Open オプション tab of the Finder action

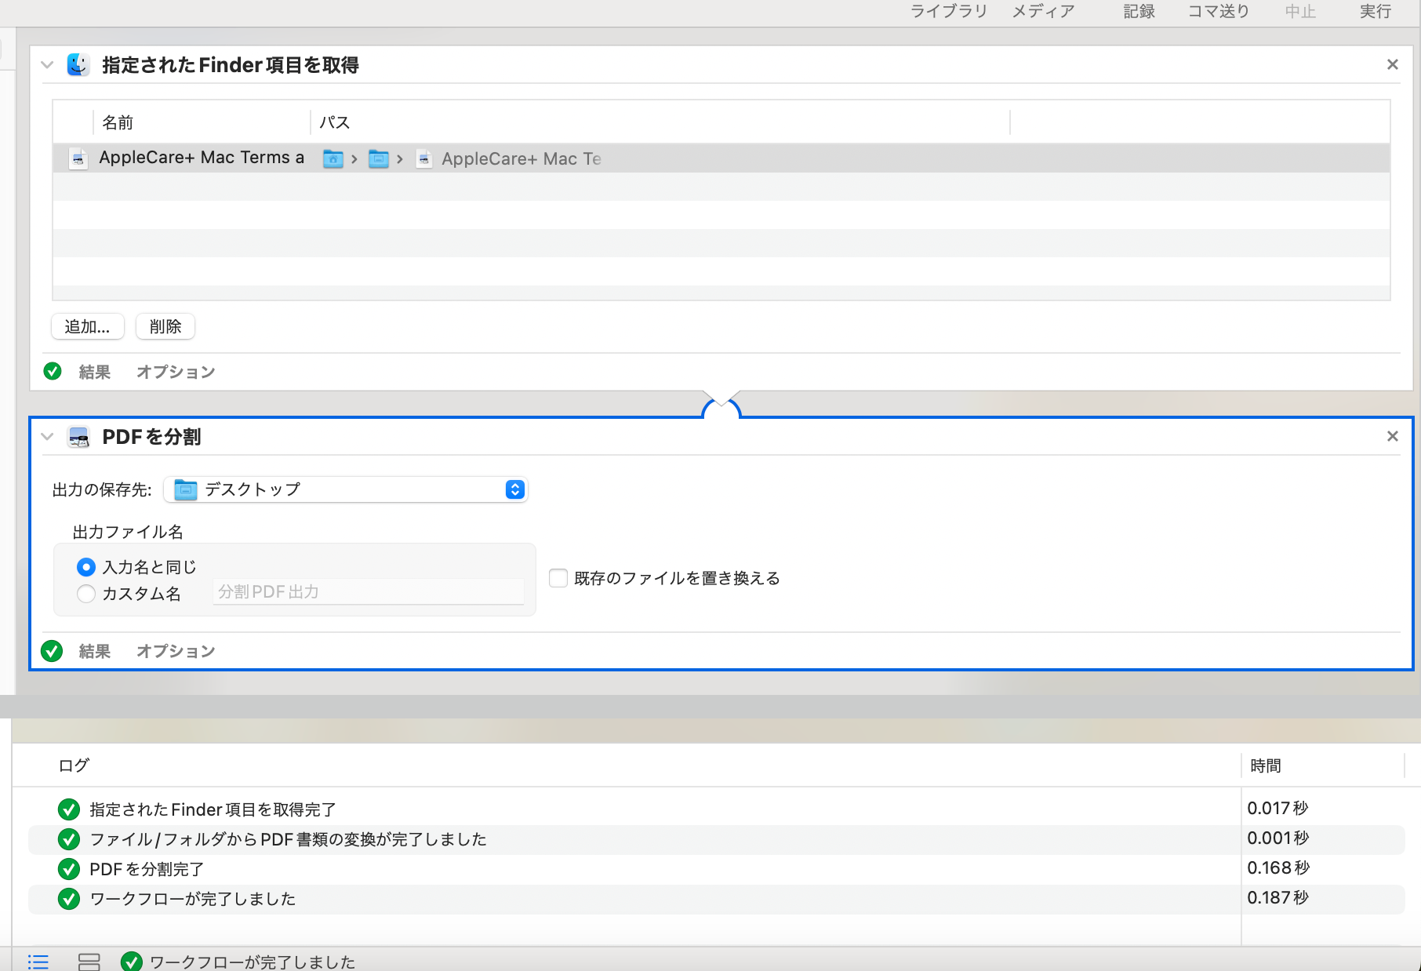[x=176, y=372]
